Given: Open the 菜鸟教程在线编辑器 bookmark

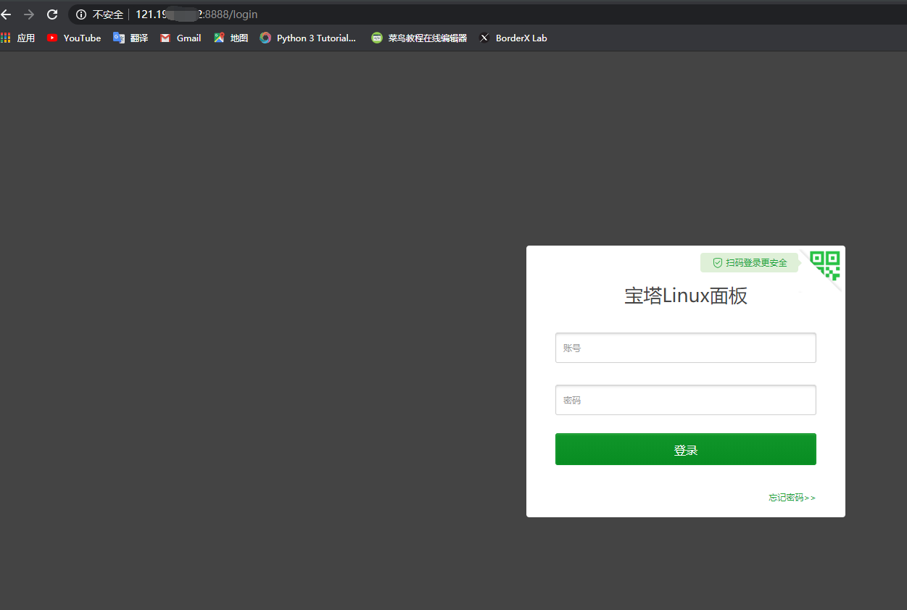Looking at the screenshot, I should pos(419,38).
